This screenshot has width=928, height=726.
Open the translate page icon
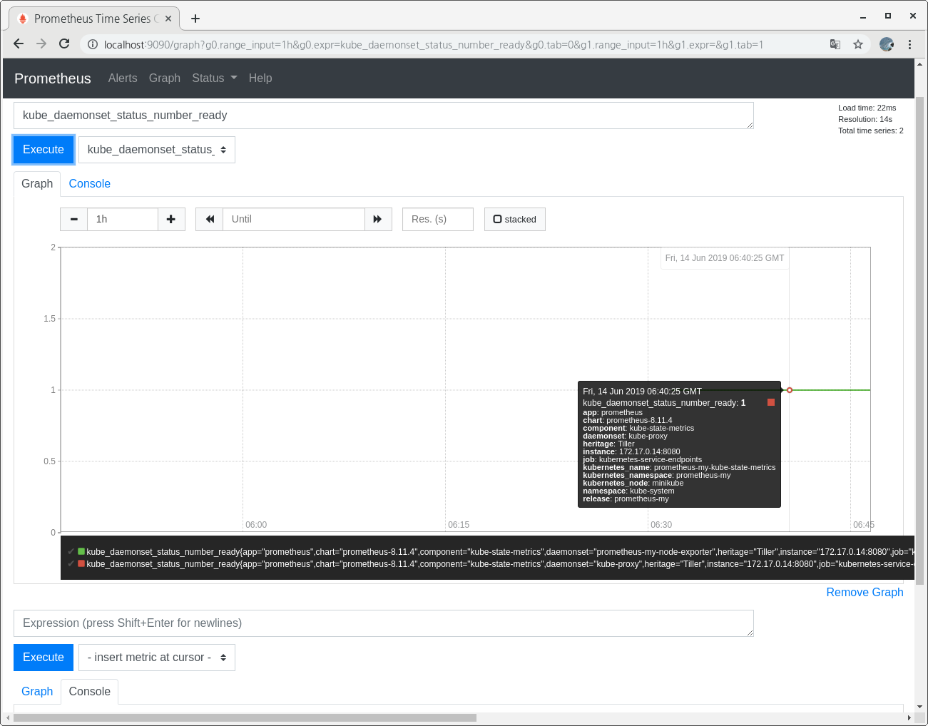835,44
